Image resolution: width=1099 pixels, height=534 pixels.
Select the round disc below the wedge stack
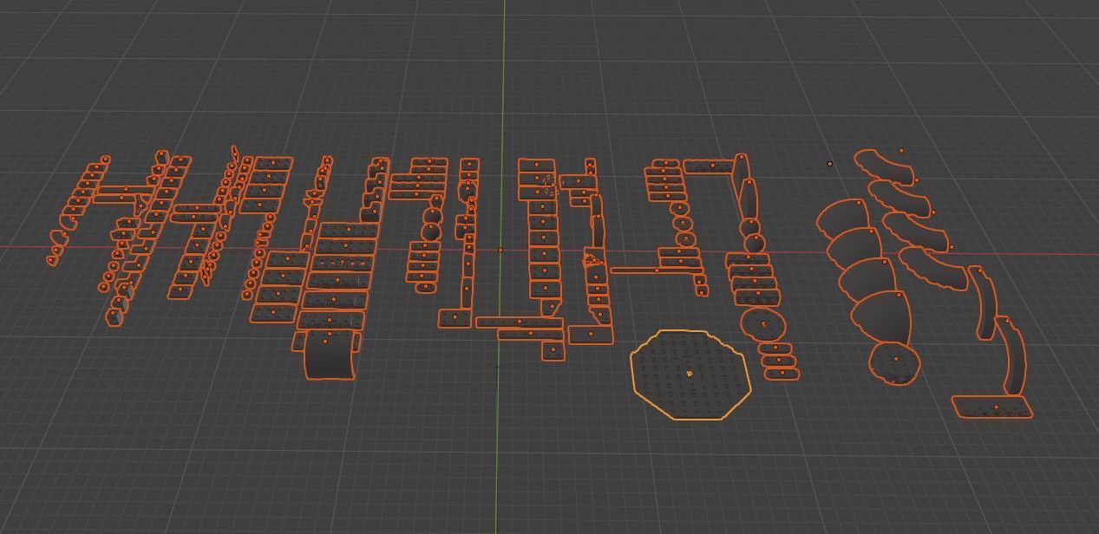click(x=895, y=362)
